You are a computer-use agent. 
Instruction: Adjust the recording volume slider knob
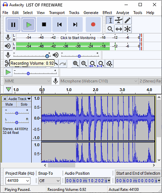[47, 56]
